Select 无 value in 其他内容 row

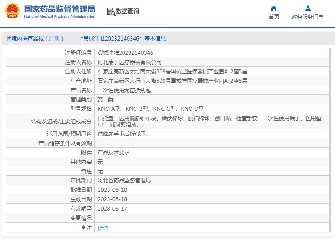coord(100,162)
